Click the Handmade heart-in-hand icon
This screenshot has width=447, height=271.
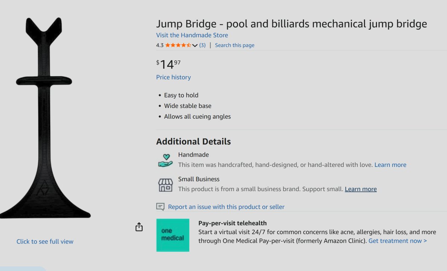165,159
